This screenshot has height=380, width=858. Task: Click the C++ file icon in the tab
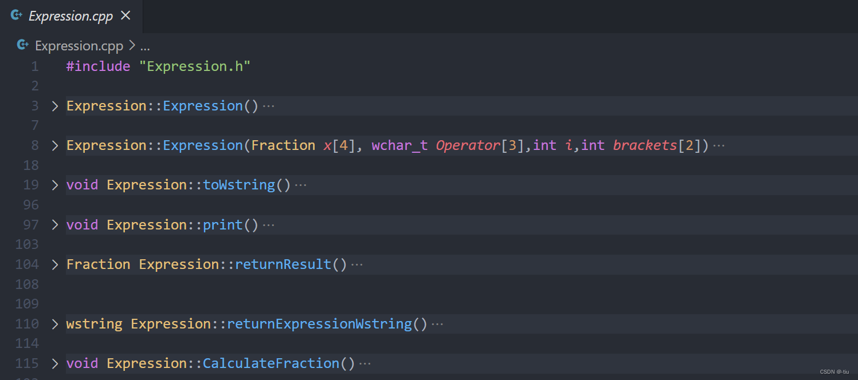click(x=17, y=15)
